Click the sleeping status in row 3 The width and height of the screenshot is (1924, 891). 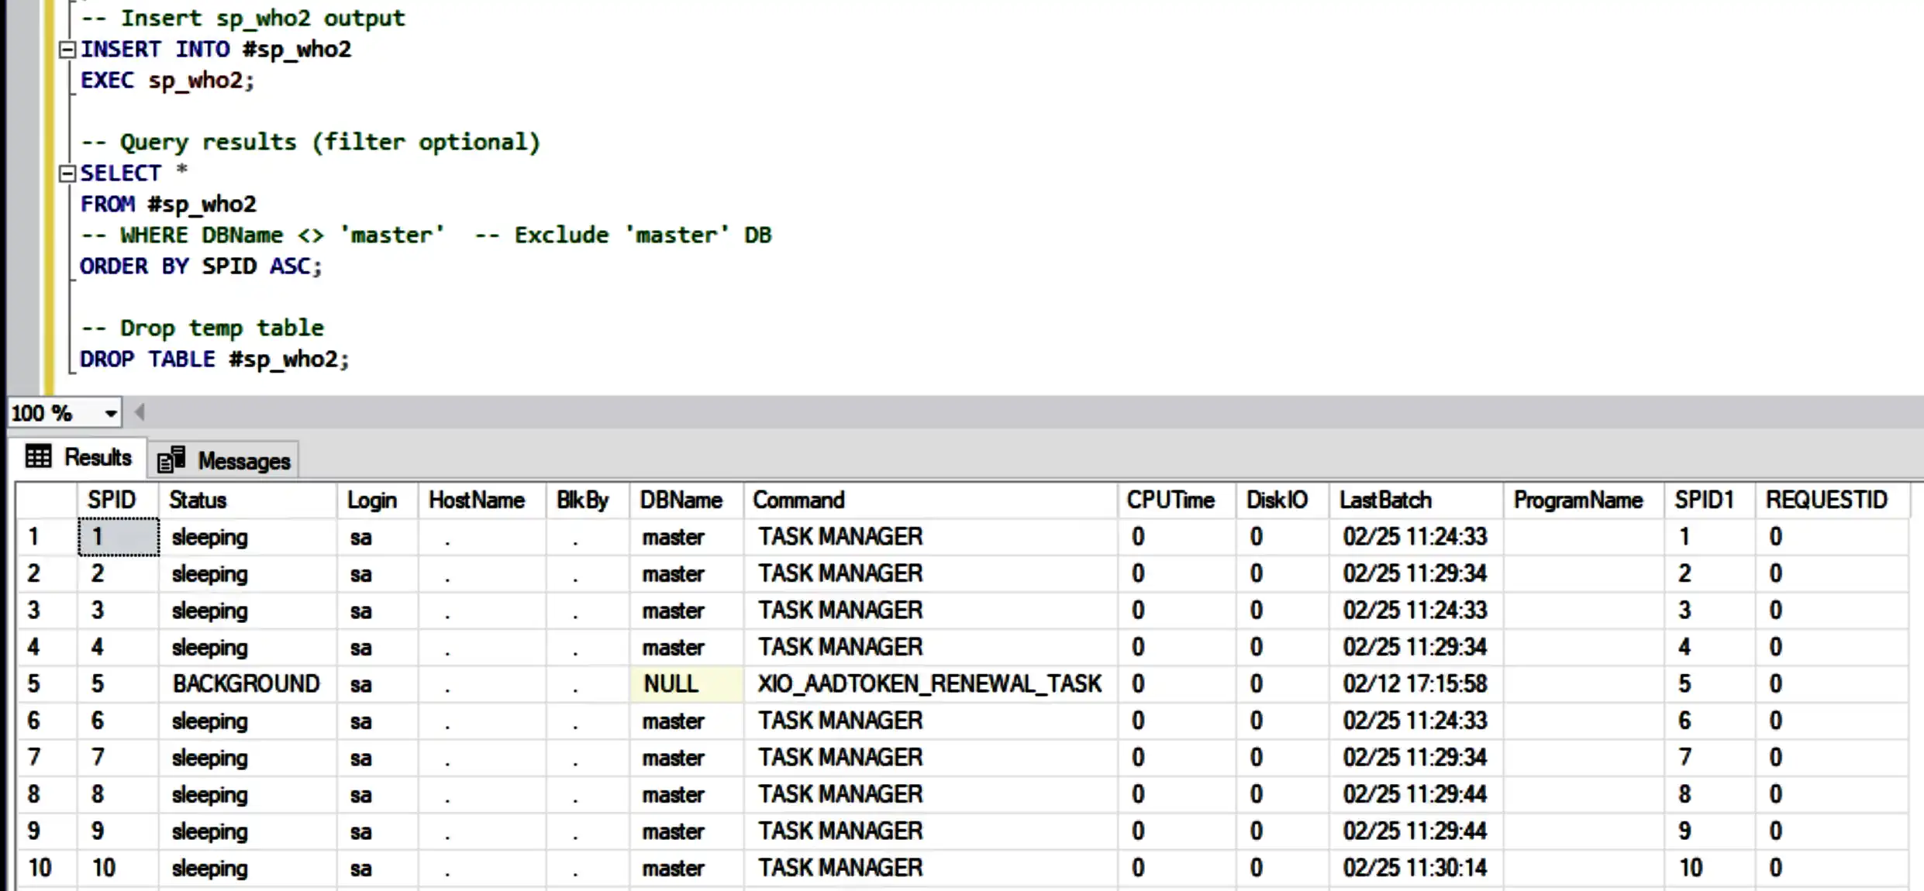[248, 611]
